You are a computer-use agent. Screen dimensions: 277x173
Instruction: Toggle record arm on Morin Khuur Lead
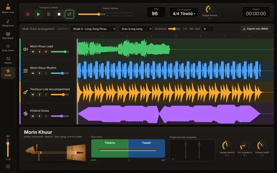pyautogui.click(x=46, y=52)
